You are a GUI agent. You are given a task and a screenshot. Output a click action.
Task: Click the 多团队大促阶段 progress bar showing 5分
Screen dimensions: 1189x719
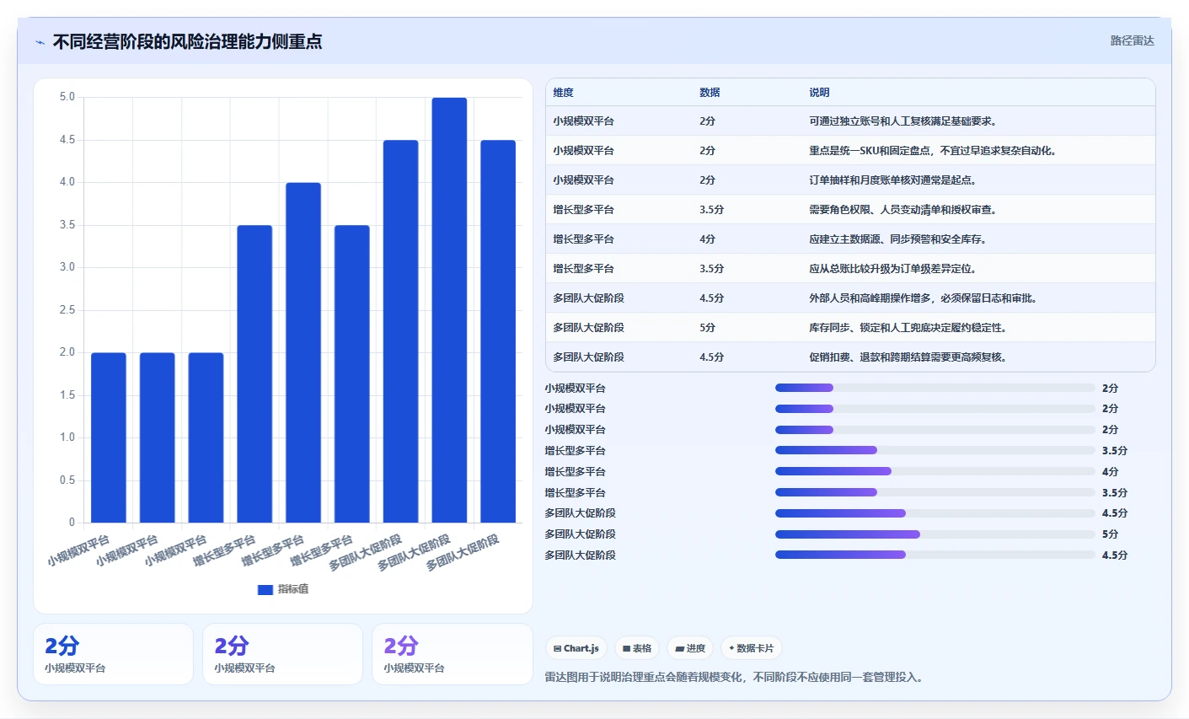pyautogui.click(x=935, y=534)
